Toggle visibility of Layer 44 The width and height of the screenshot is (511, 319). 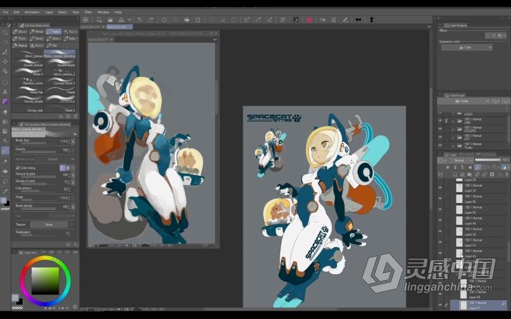440,221
